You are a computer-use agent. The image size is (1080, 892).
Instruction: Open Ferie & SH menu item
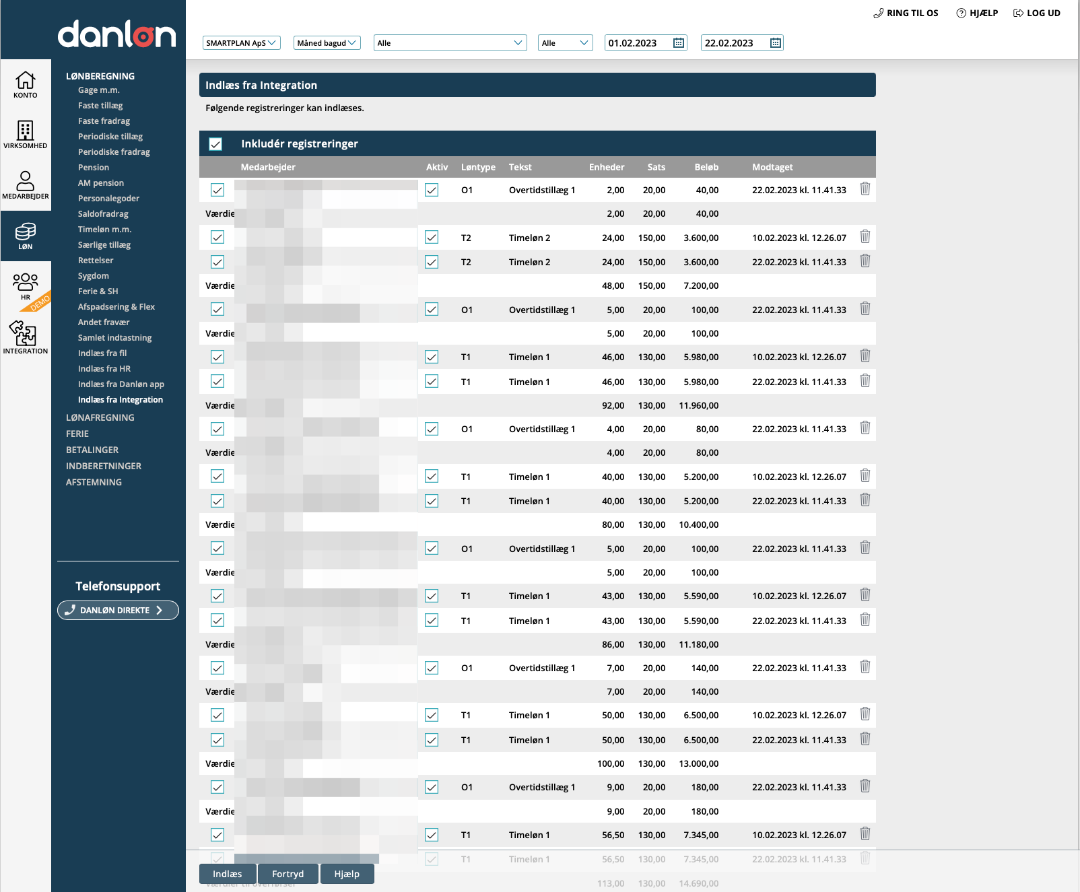click(98, 291)
